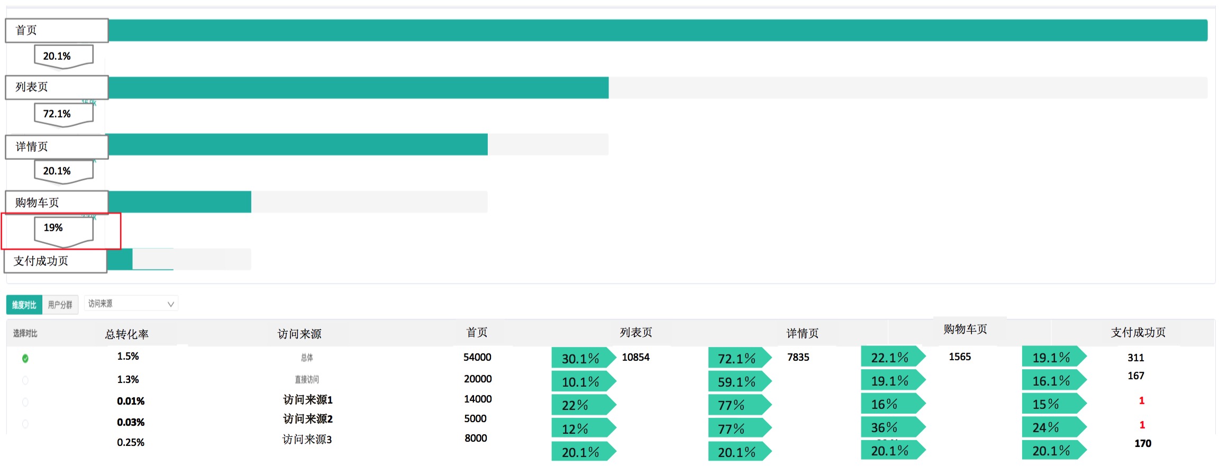Click the 支付成功页 column header in table

1138,332
